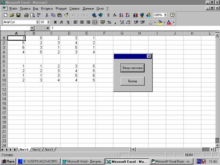Click the AutoSum sigma icon
The height and width of the screenshot is (165, 220).
point(108,15)
